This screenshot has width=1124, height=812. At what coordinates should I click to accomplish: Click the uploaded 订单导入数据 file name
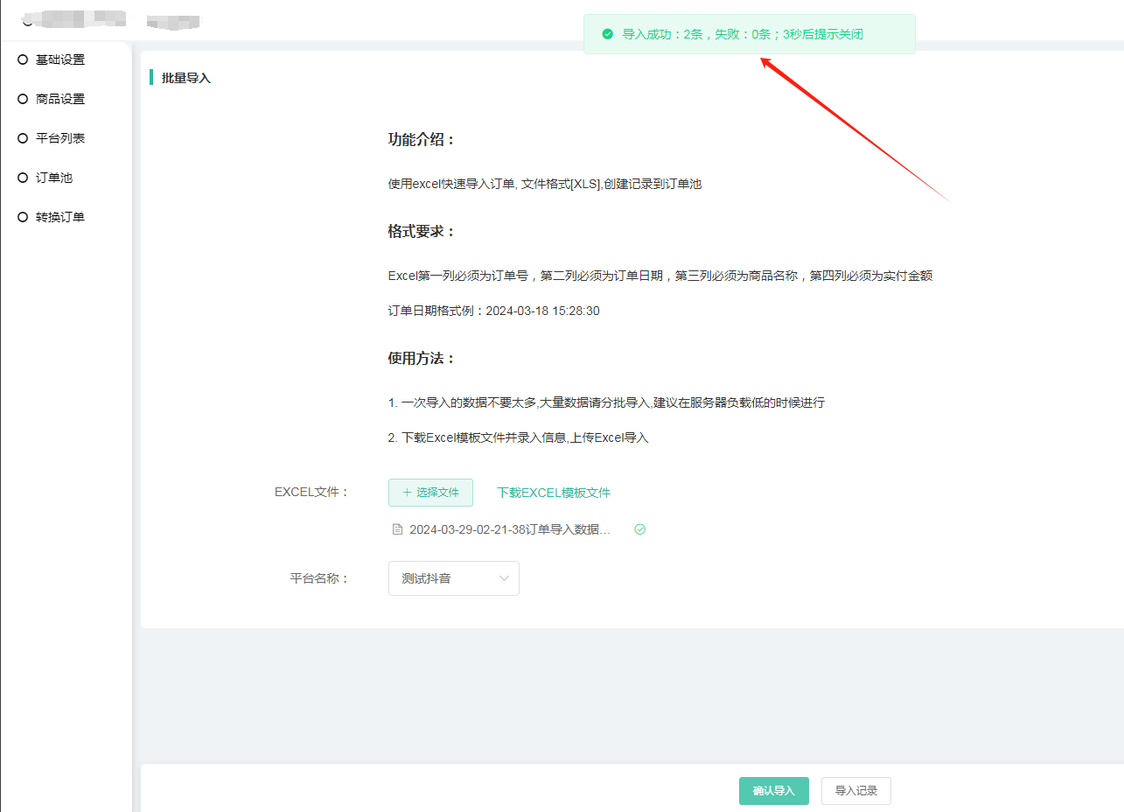509,529
